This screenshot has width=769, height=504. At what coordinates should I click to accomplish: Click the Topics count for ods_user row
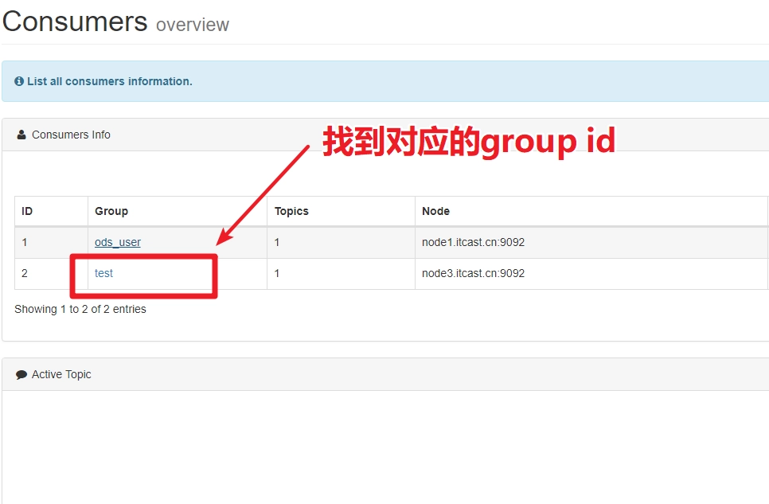(x=277, y=242)
